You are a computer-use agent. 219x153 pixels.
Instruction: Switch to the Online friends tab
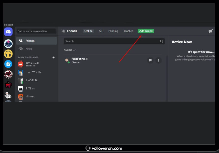(x=88, y=31)
